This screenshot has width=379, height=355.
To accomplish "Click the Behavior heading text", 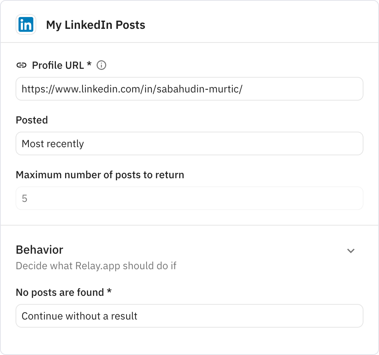I will (39, 250).
